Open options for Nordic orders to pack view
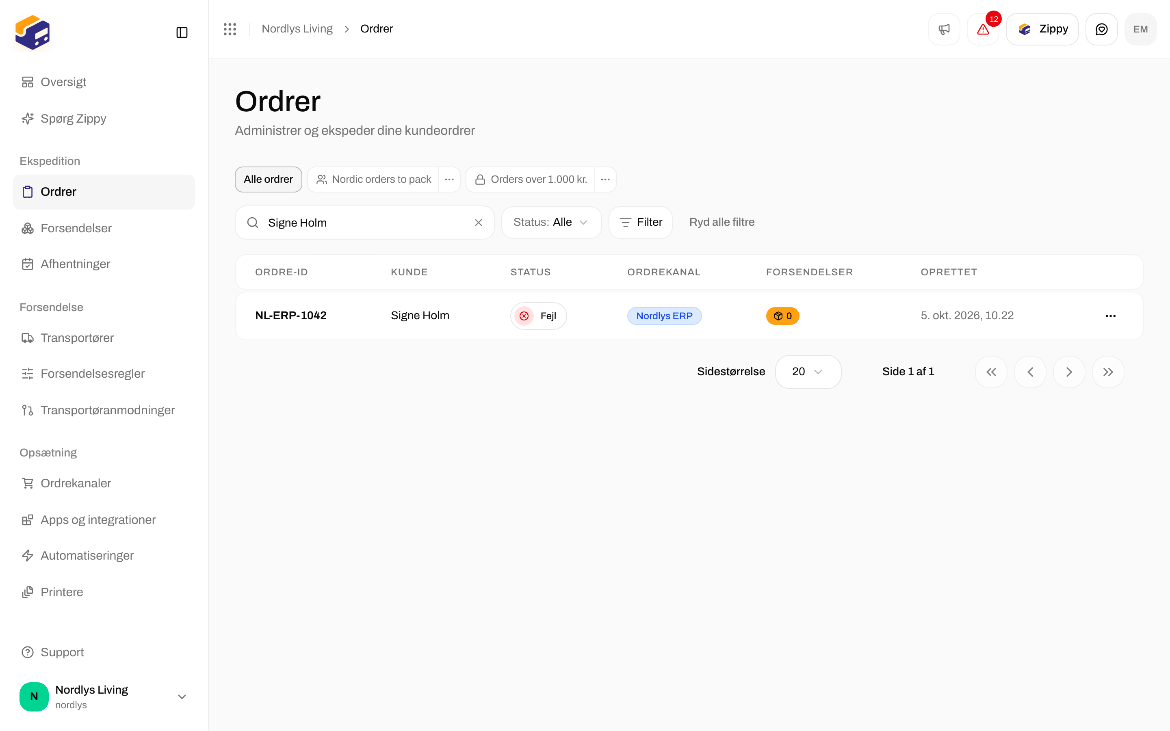The width and height of the screenshot is (1170, 731). [449, 180]
